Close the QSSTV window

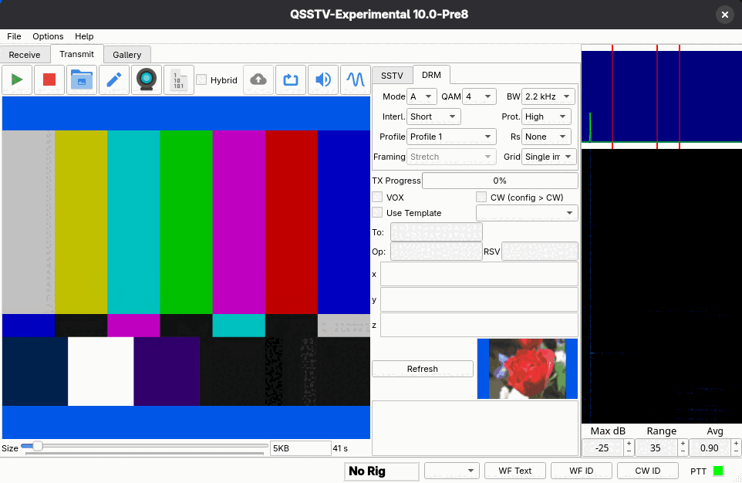pos(724,15)
